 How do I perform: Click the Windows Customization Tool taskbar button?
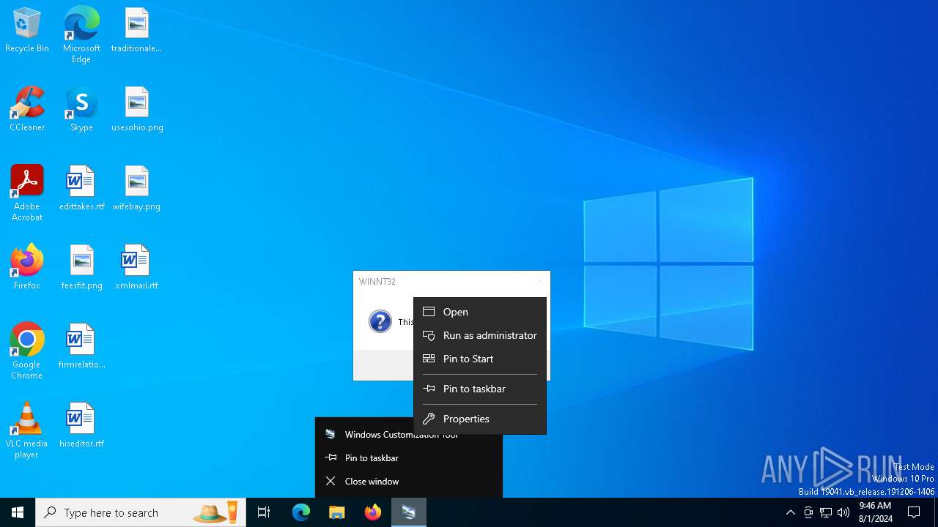[x=409, y=512]
